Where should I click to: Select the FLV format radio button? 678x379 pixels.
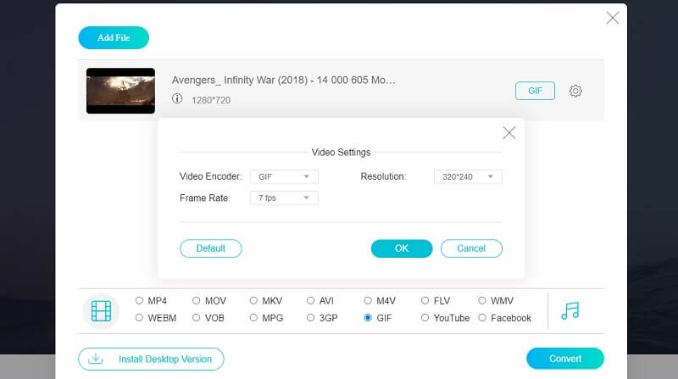click(425, 301)
